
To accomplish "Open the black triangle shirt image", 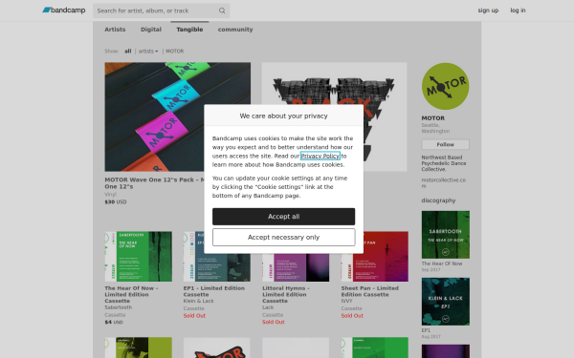I will pos(334,116).
